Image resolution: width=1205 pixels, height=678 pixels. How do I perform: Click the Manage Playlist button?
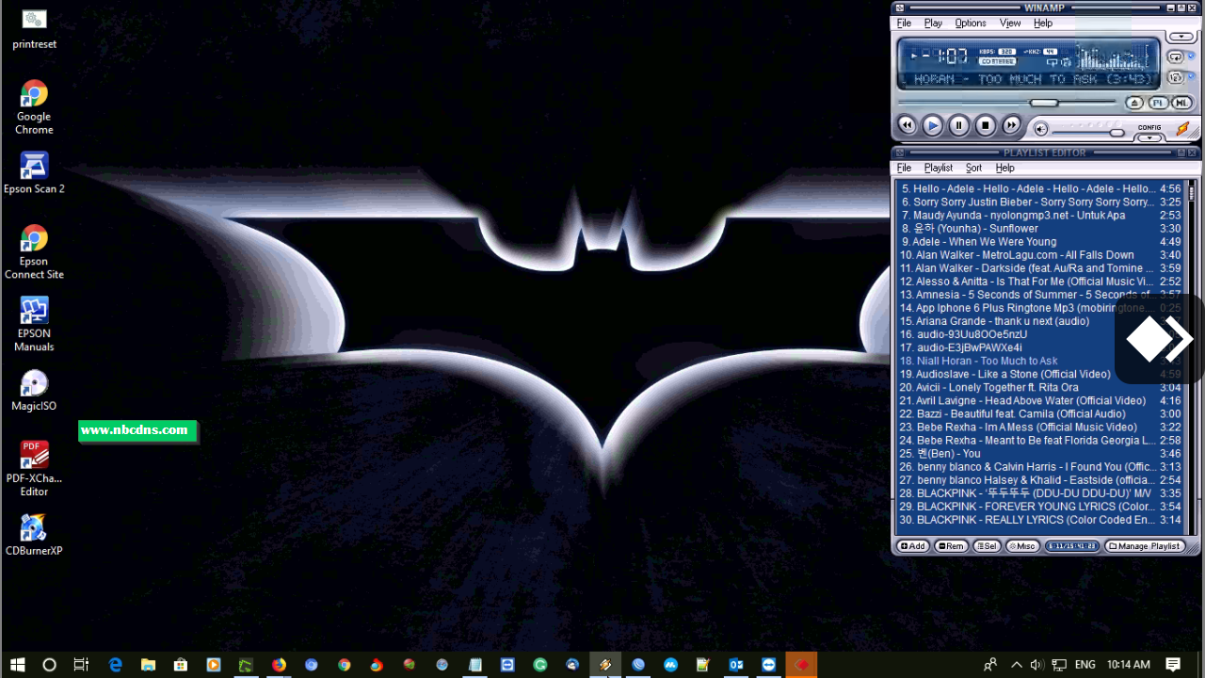(x=1145, y=546)
